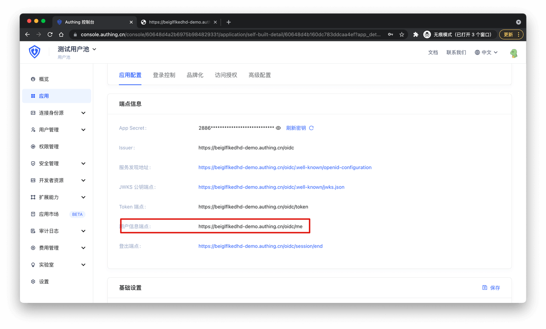
Task: Select the Authing 控制台 browser tab
Action: (x=95, y=22)
